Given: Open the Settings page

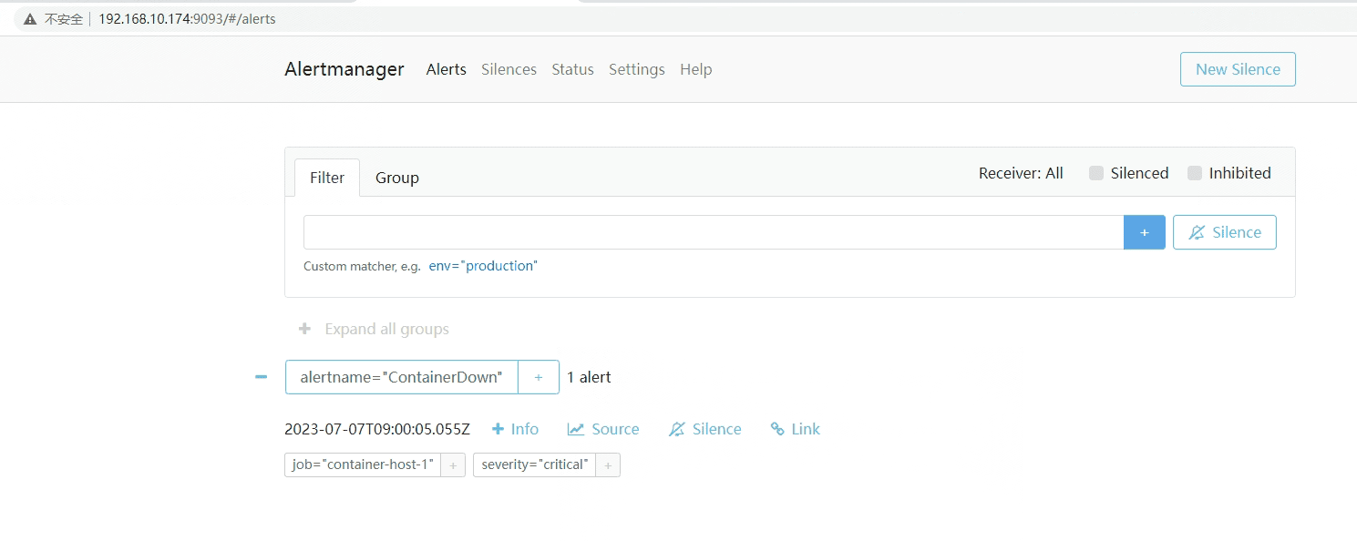Looking at the screenshot, I should tap(637, 69).
